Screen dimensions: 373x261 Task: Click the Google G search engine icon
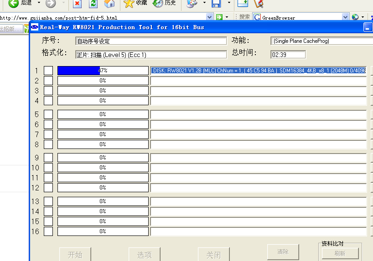click(257, 17)
